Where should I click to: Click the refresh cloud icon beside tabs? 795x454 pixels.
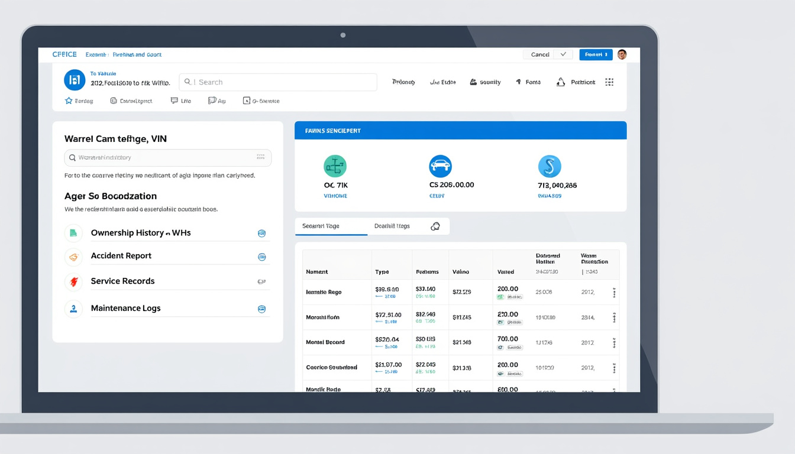pos(435,226)
